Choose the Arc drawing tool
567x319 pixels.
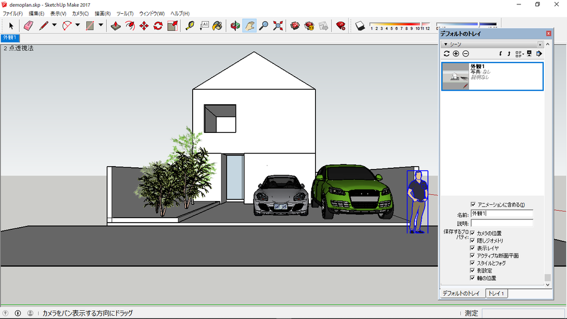point(67,25)
